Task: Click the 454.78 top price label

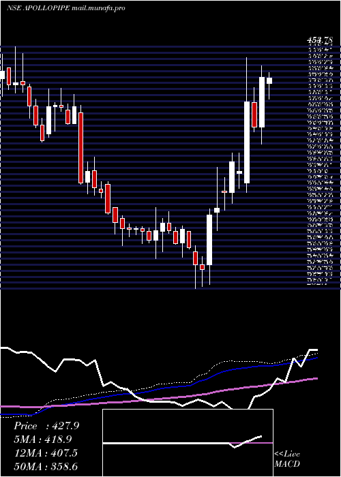Action: pyautogui.click(x=319, y=40)
